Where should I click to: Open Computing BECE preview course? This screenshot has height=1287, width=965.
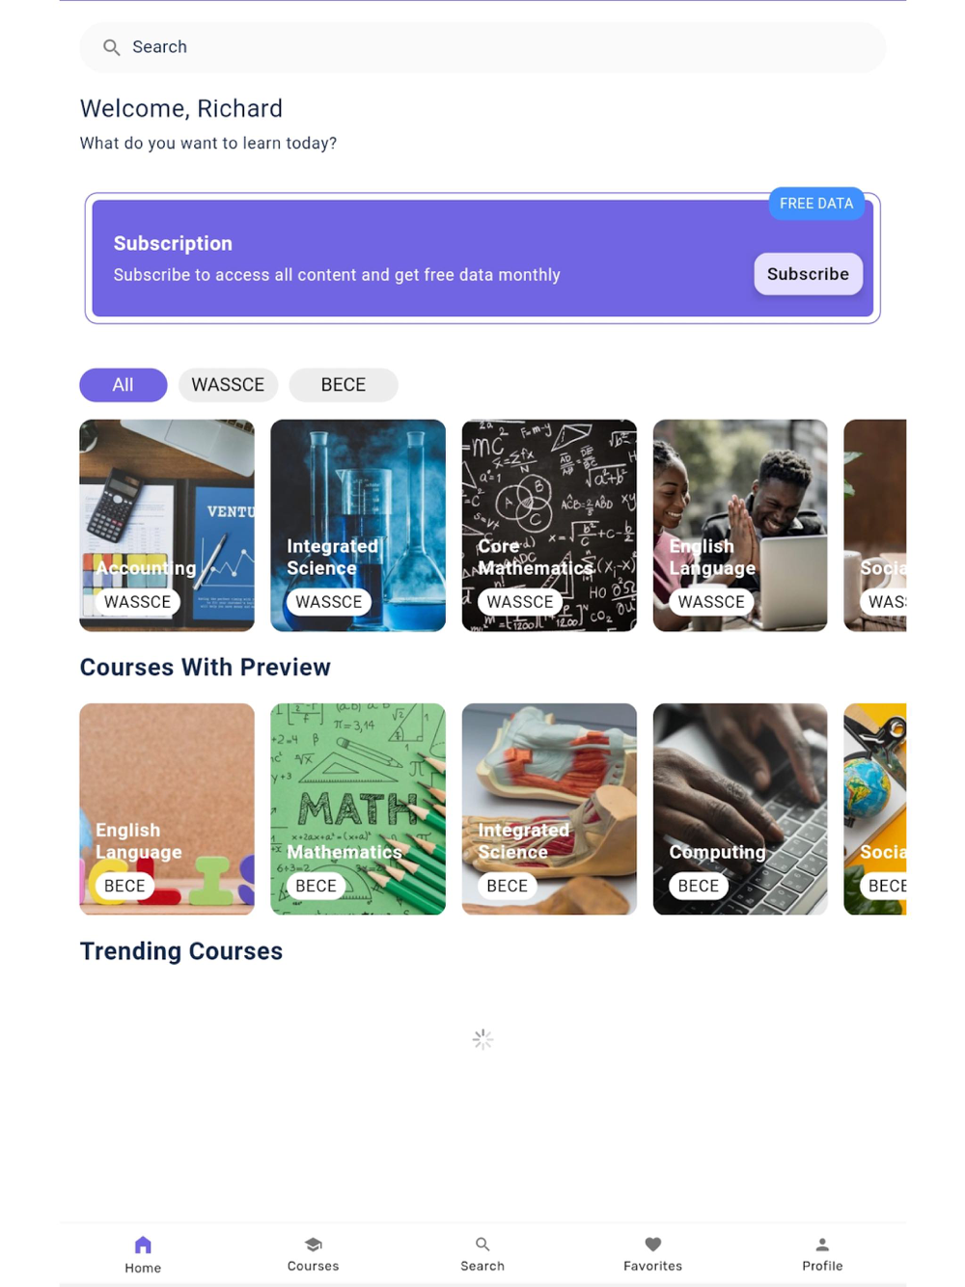pyautogui.click(x=740, y=809)
